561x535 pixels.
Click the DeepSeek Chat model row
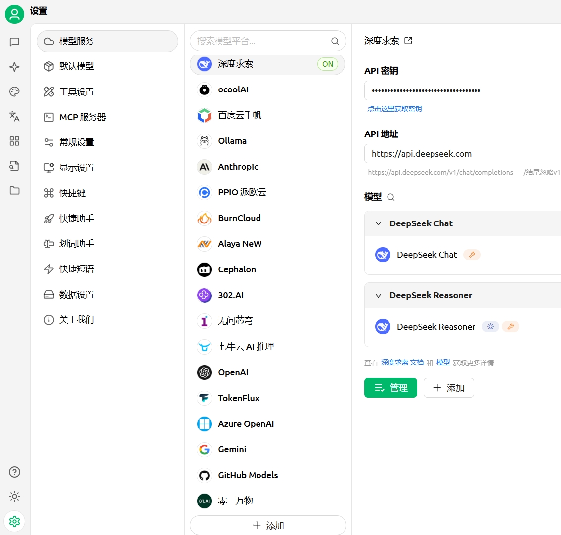463,255
